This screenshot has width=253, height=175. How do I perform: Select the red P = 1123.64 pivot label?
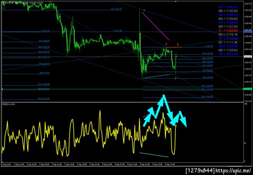pos(228,31)
